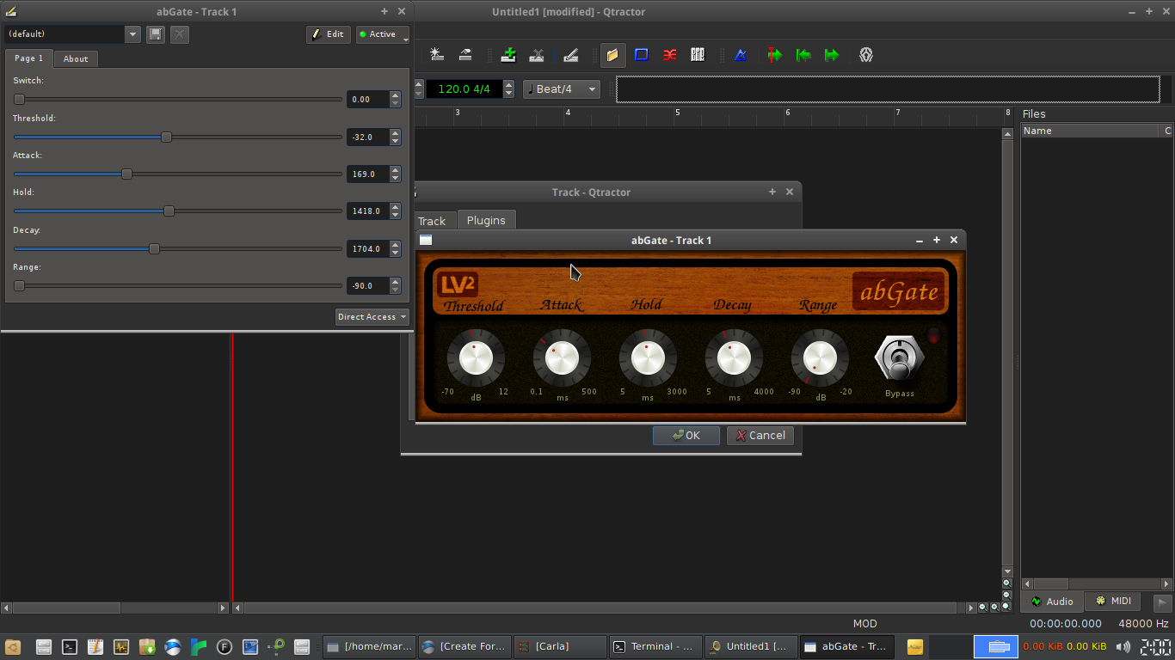Screen dimensions: 1175x660
Task: Open the Beat/4 snap dropdown
Action: [562, 89]
